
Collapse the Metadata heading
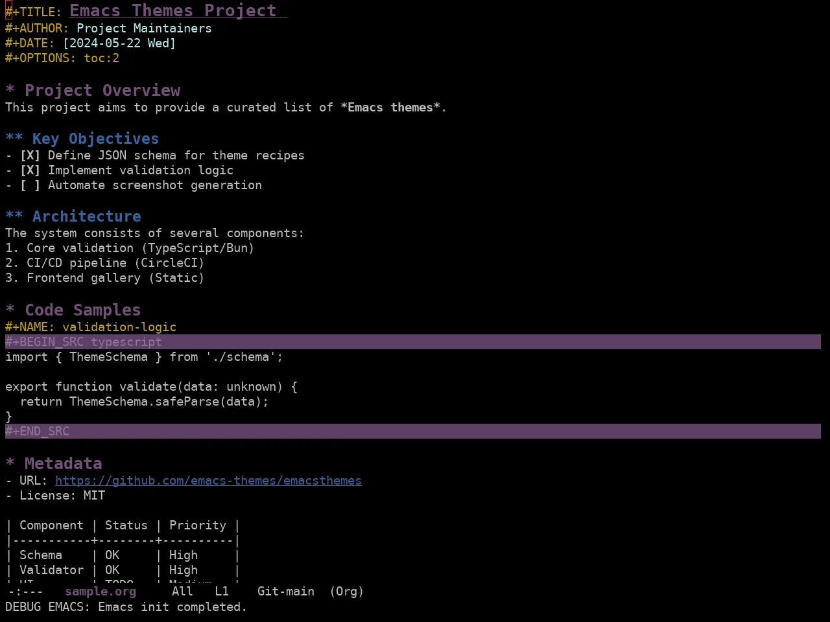click(10, 464)
